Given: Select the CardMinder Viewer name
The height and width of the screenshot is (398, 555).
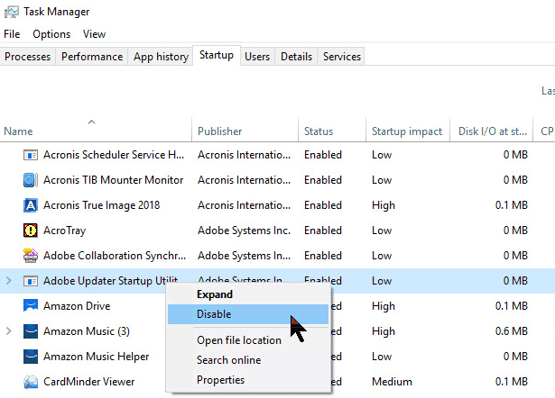Looking at the screenshot, I should click(x=88, y=382).
